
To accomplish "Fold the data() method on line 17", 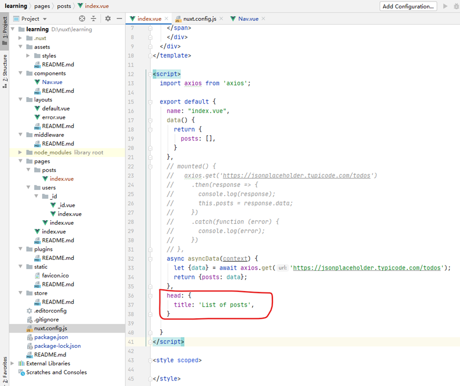I will point(150,120).
